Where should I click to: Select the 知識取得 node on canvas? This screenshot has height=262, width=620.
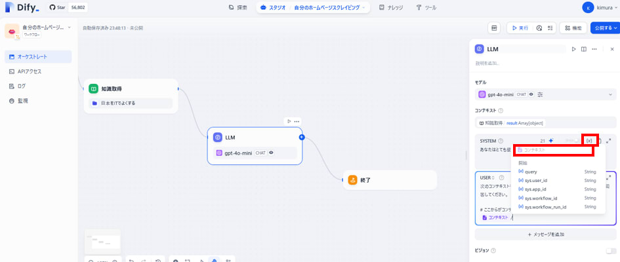click(x=131, y=96)
